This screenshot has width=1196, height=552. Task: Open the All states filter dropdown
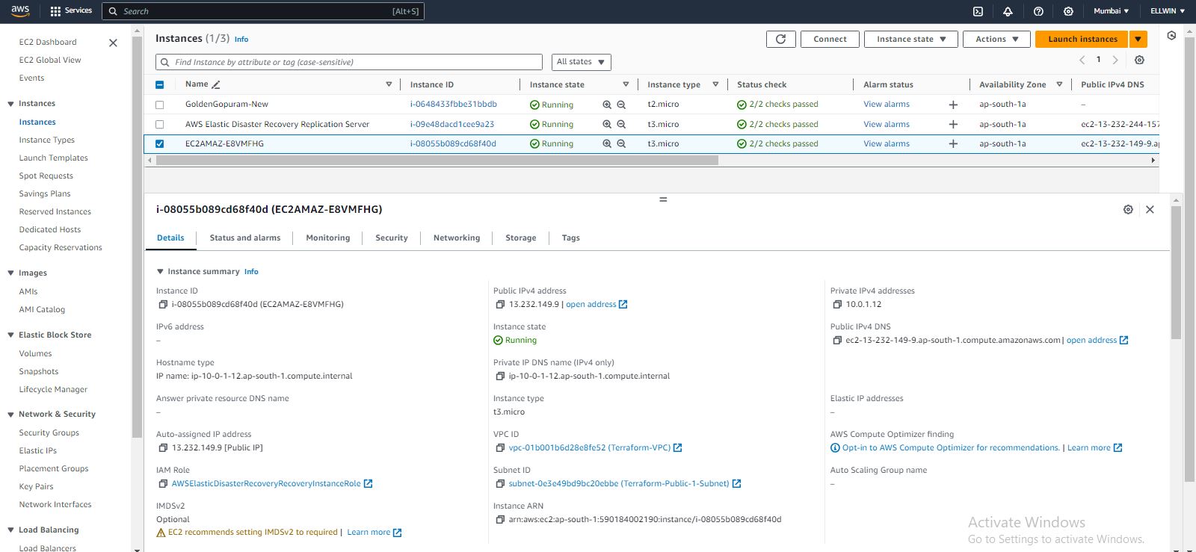[x=581, y=62]
